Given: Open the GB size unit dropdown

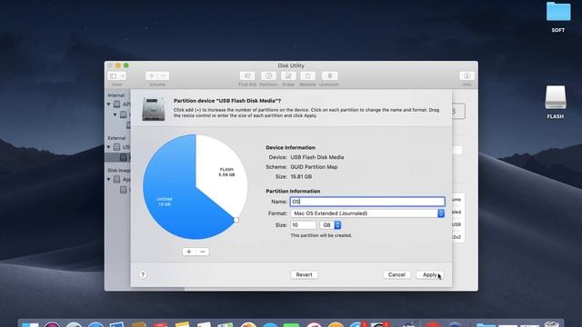Looking at the screenshot, I should (330, 225).
